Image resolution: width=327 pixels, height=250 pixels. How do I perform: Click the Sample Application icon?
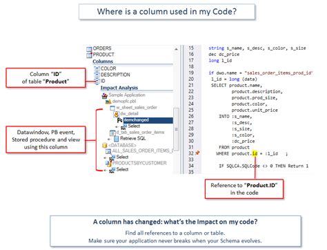105,95
